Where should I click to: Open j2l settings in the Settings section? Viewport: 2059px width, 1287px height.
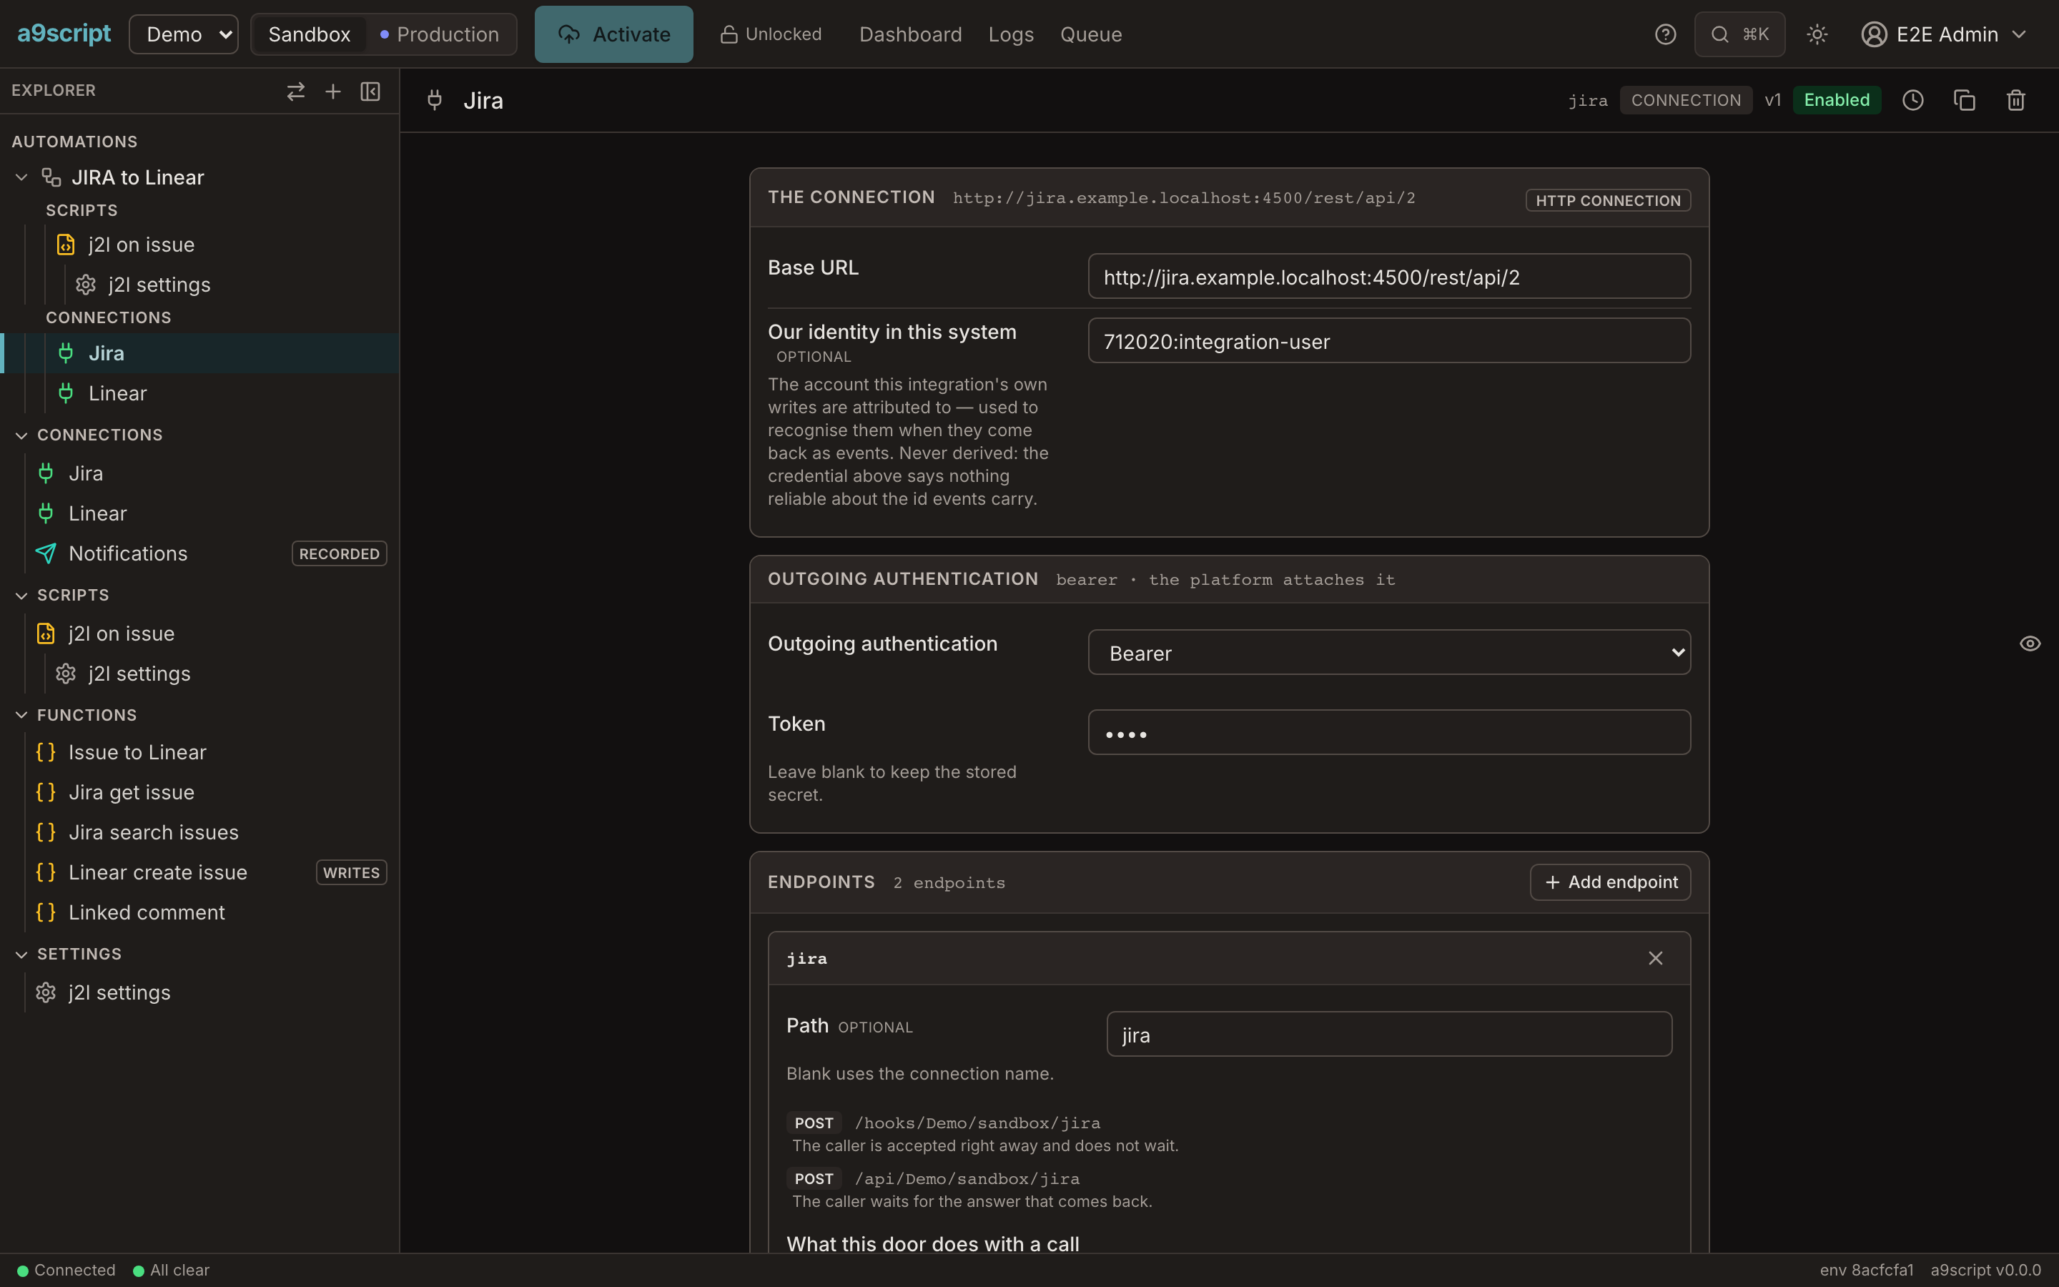click(x=119, y=992)
